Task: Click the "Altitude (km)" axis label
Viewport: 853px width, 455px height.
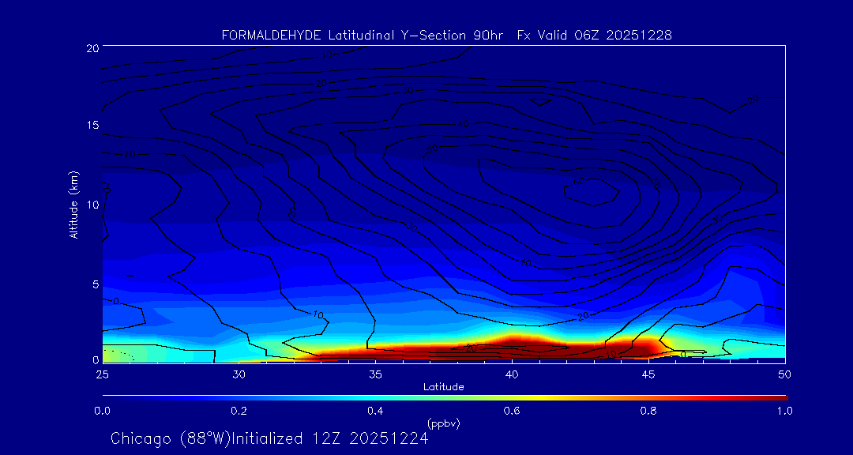Action: (x=74, y=205)
